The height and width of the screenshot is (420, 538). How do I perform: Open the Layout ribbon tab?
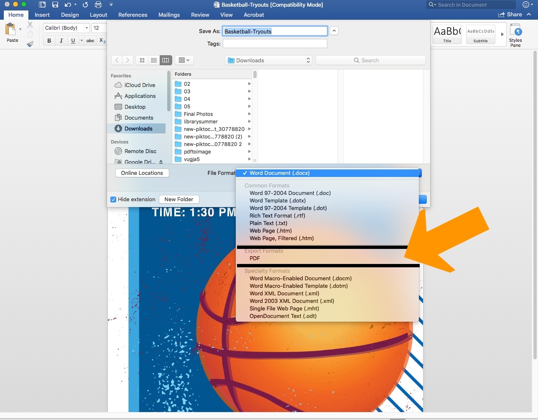[x=98, y=15]
